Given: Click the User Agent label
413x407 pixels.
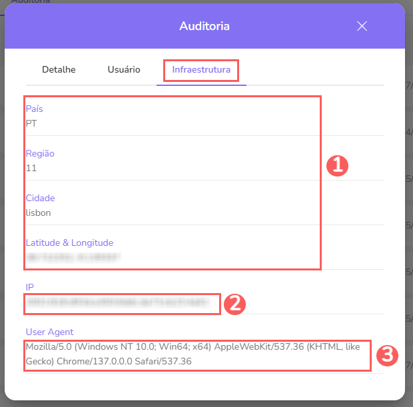Looking at the screenshot, I should click(x=49, y=332).
